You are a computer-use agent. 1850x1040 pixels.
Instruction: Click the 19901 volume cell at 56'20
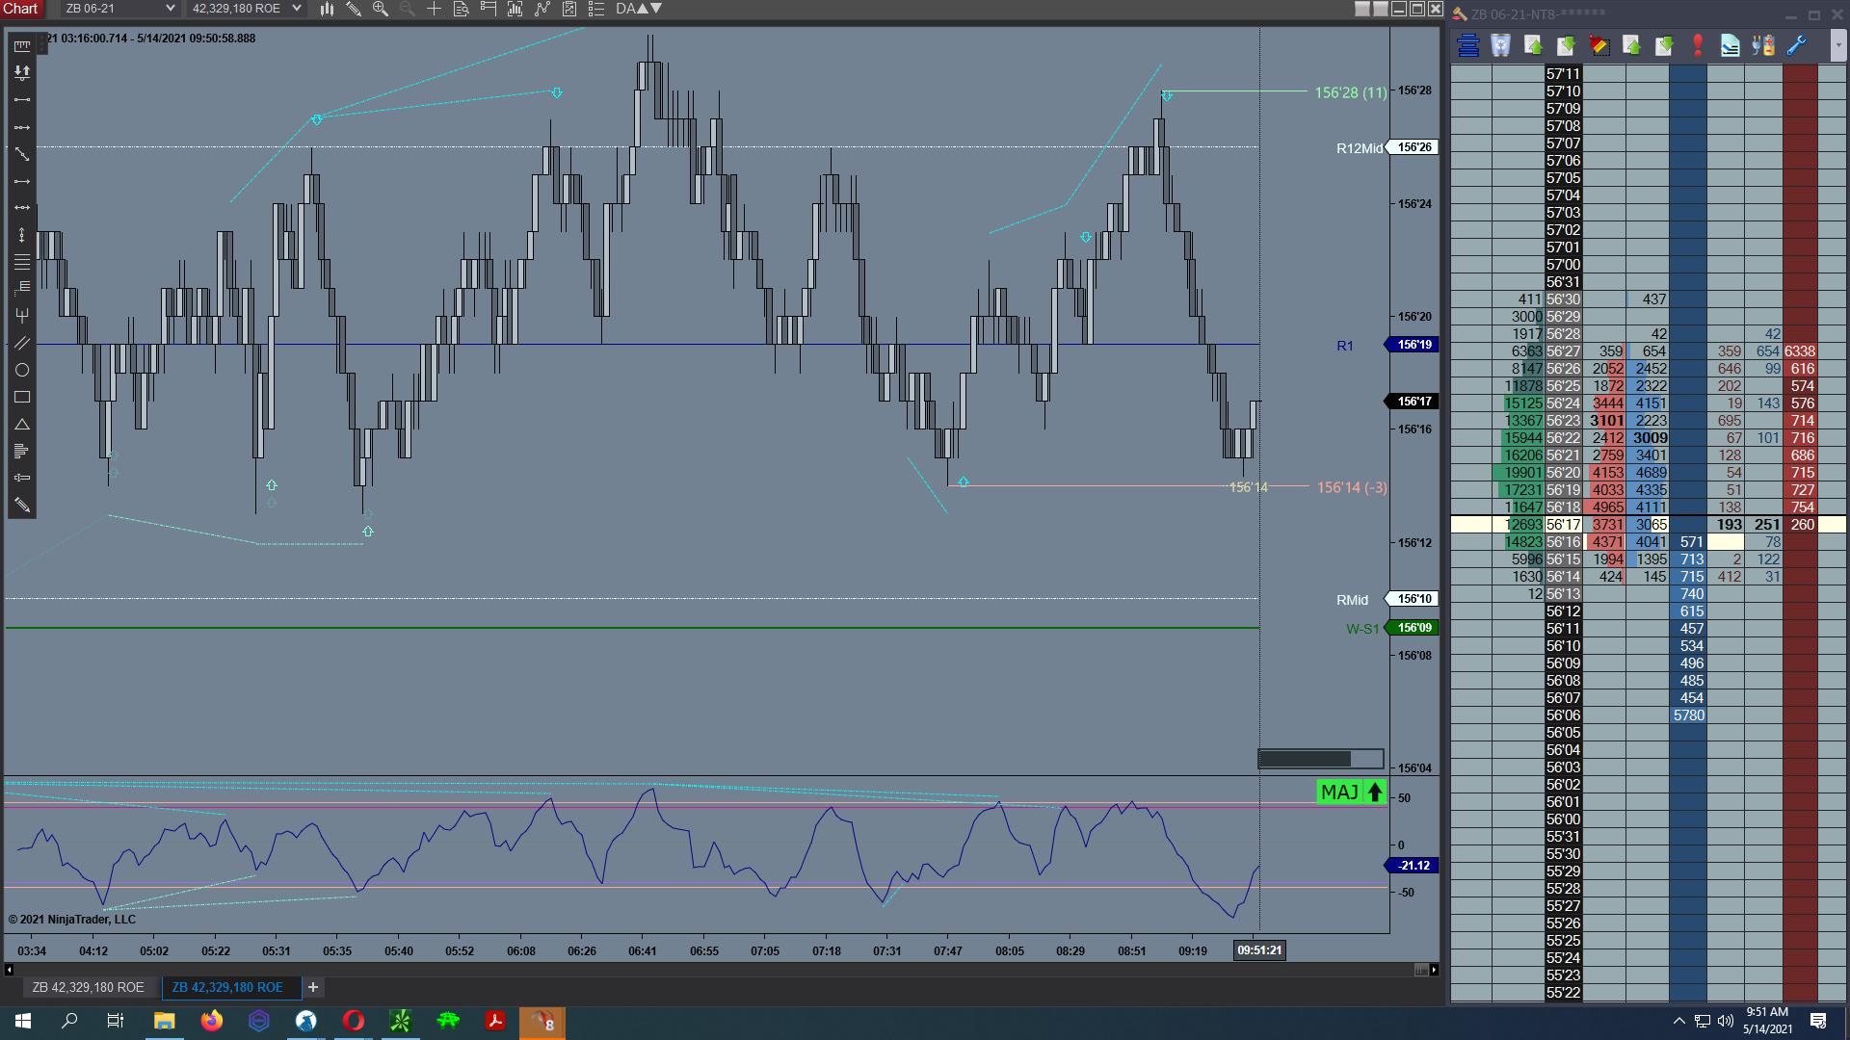pos(1519,473)
